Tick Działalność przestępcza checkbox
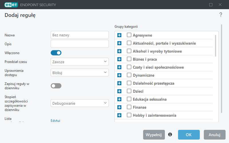Screen dimensions: 229x143 (x=129, y=83)
